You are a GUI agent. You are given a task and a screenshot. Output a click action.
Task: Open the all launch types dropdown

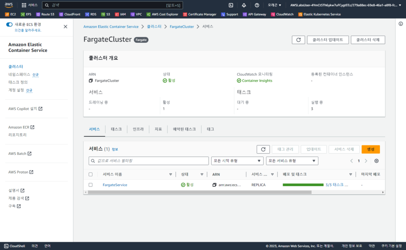click(x=237, y=161)
